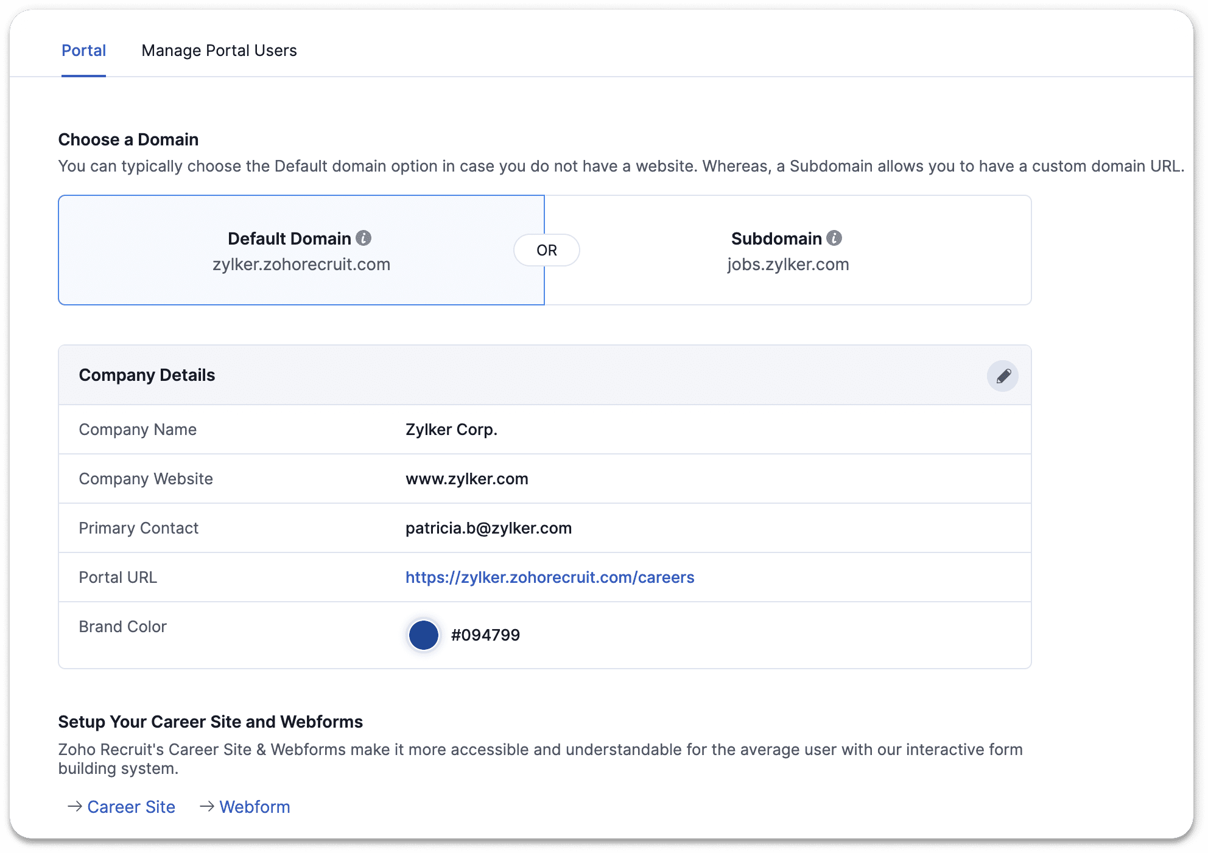
Task: Click the jobs.zylker.com subdomain text
Action: [x=788, y=265]
